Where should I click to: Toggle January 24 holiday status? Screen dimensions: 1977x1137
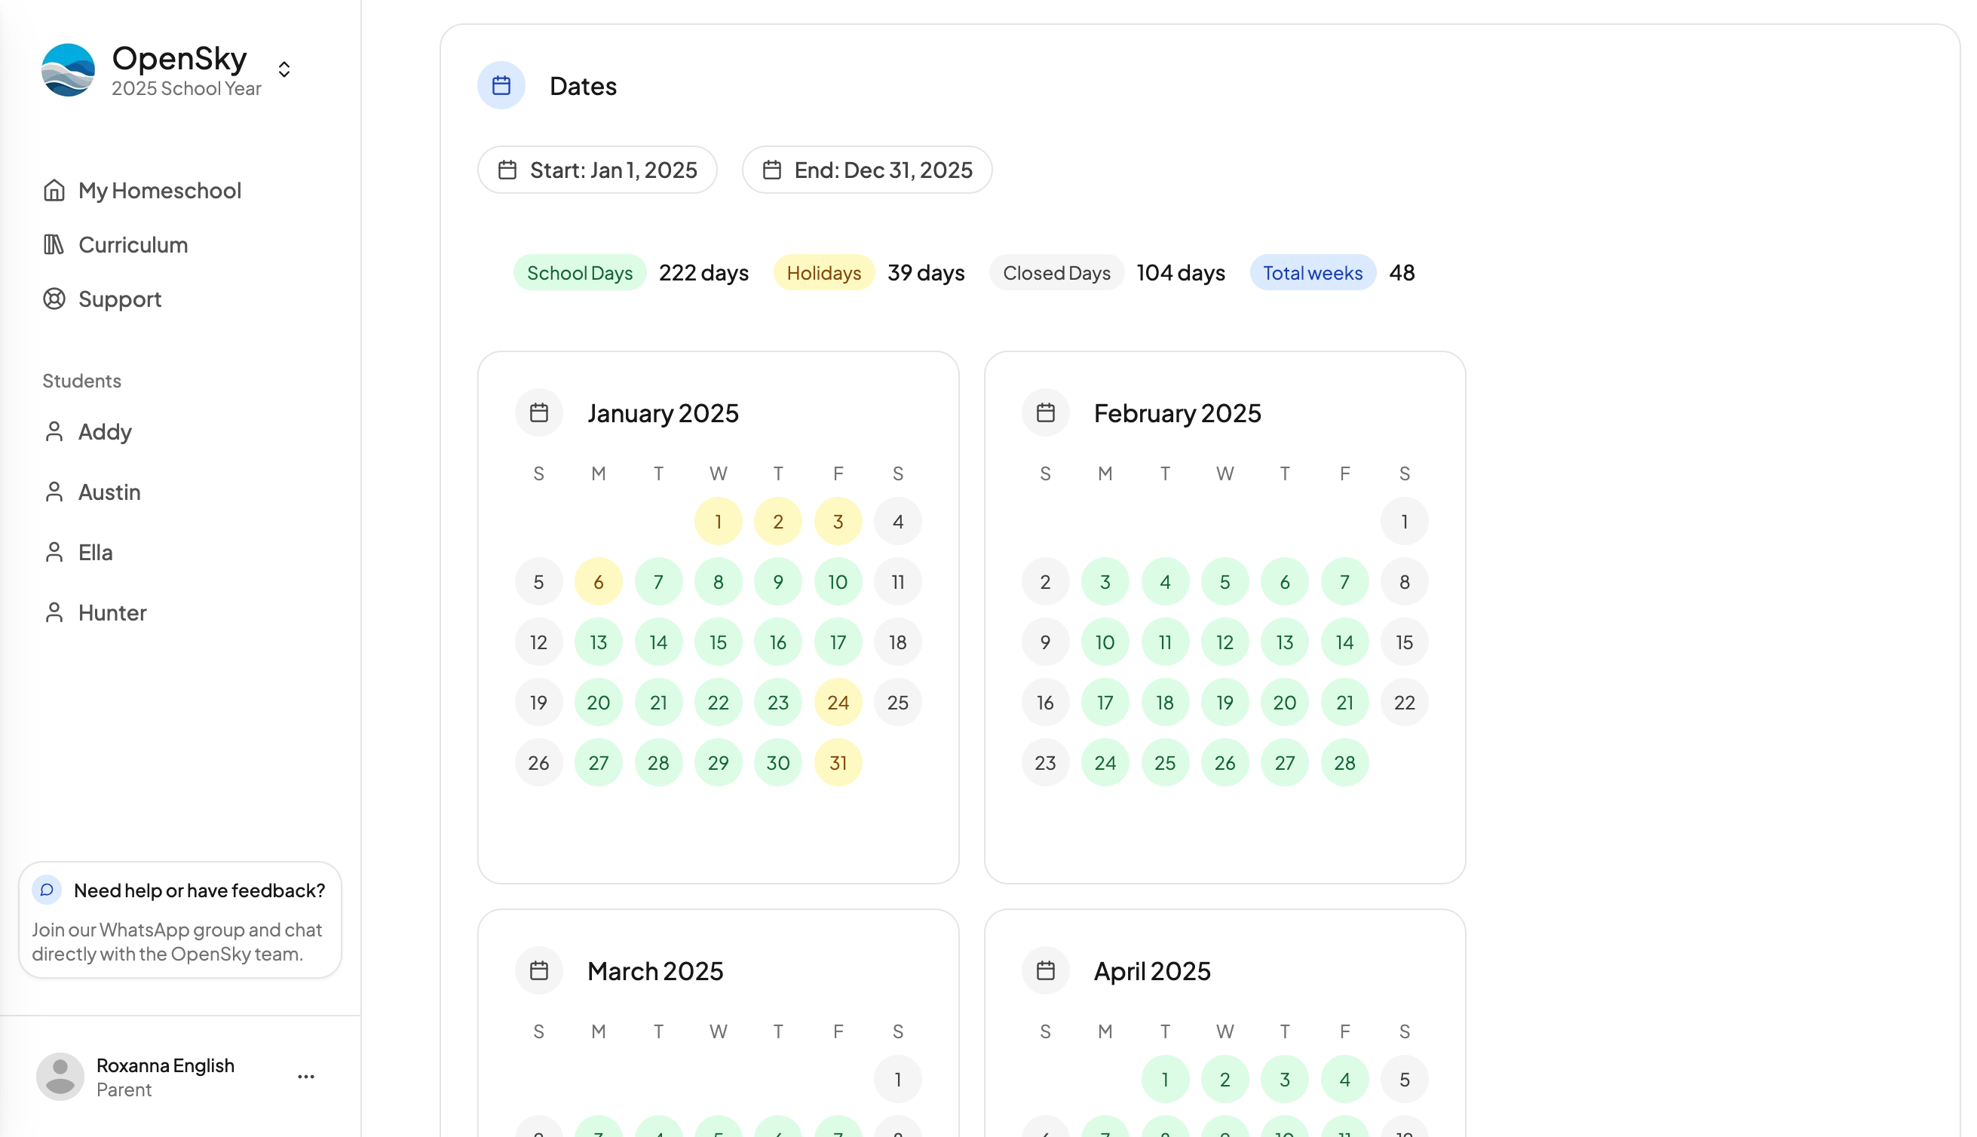[x=838, y=701]
